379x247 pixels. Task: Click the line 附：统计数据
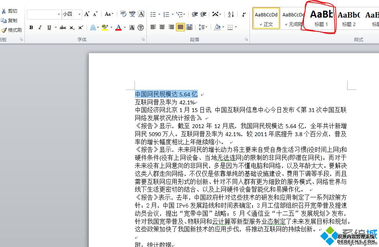point(153,244)
